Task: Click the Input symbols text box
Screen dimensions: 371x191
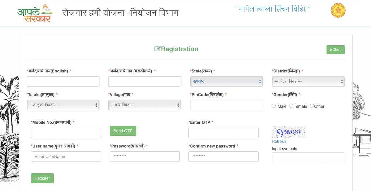Action: [308, 157]
